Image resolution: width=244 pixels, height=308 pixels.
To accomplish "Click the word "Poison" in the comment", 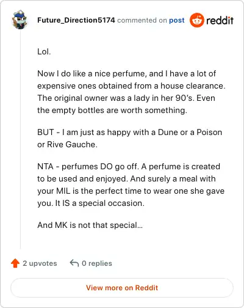I will coord(209,132).
